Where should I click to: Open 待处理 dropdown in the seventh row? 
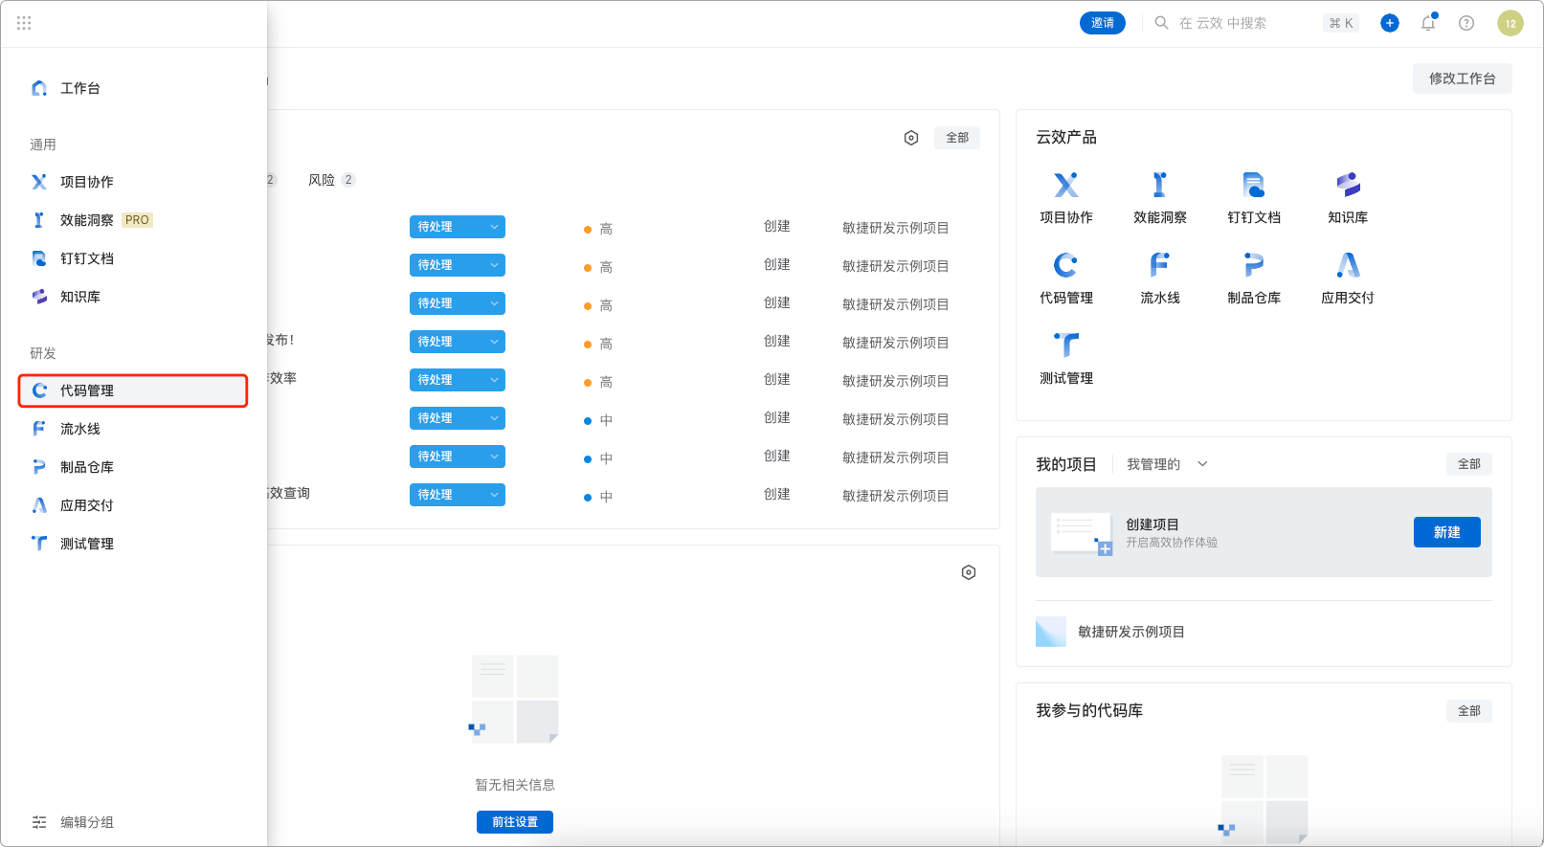click(x=458, y=457)
